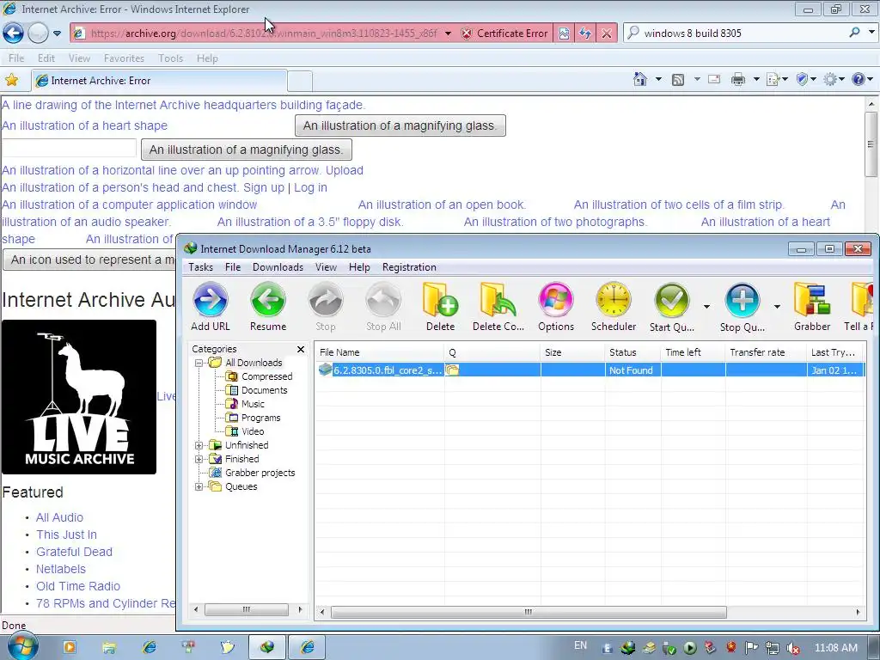The image size is (880, 660).
Task: Open the Favorites menu in Internet Explorer
Action: point(124,58)
